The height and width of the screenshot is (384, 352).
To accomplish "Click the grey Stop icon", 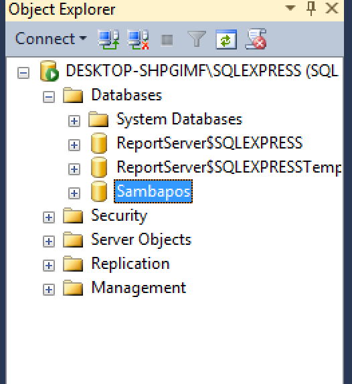I will point(167,40).
